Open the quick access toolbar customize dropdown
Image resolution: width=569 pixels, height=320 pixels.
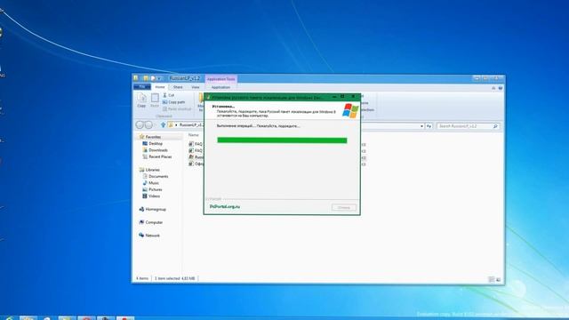point(159,78)
